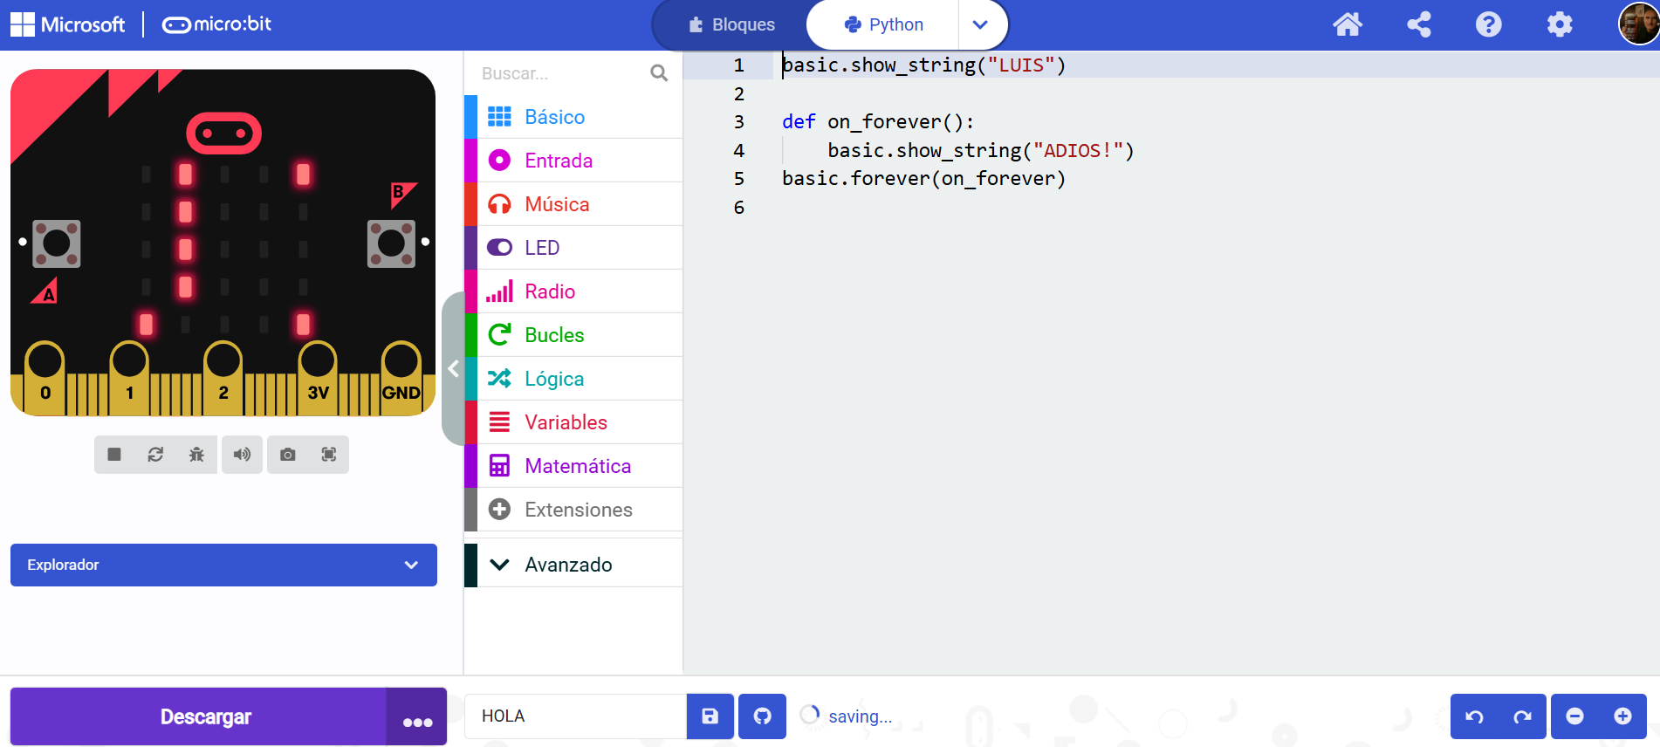Click the GitHub repository icon
The width and height of the screenshot is (1660, 747).
pyautogui.click(x=762, y=716)
